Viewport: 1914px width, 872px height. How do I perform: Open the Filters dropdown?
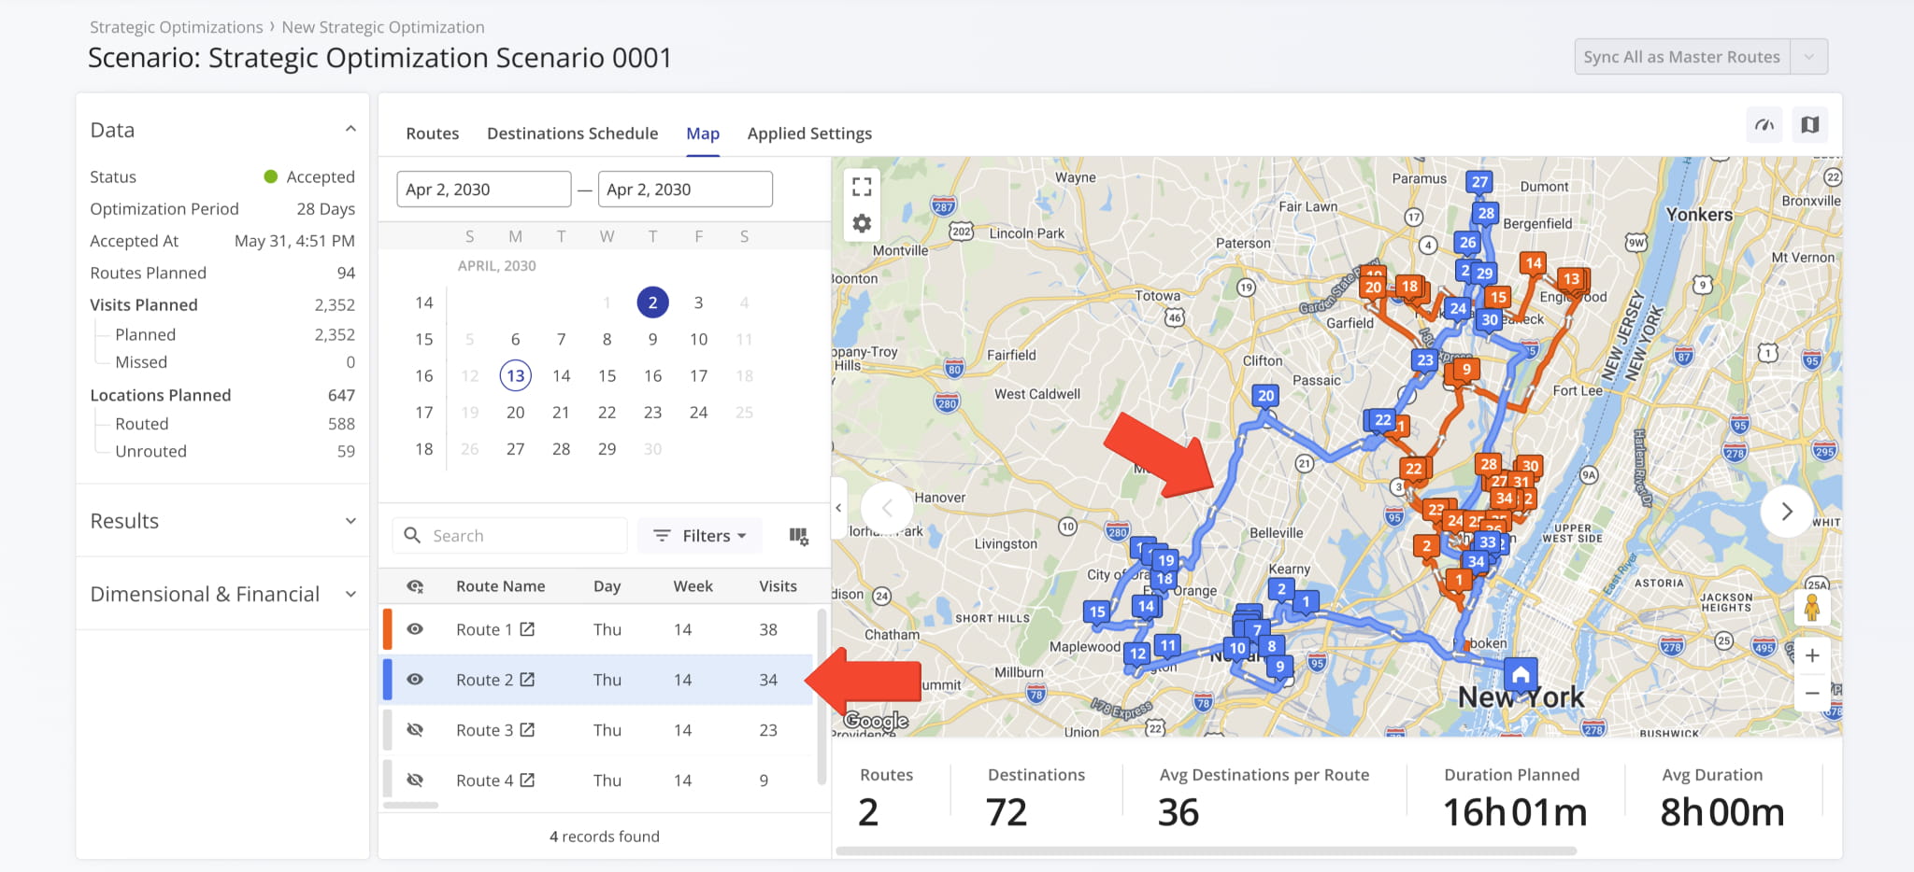(x=701, y=536)
